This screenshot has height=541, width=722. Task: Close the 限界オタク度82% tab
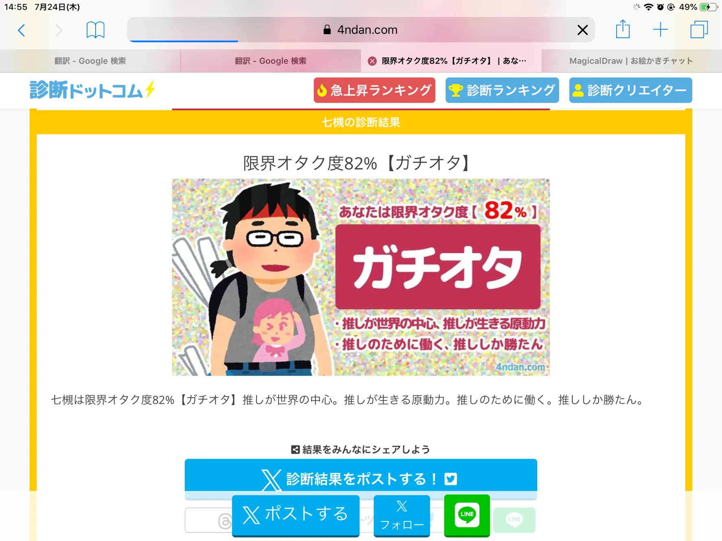372,61
